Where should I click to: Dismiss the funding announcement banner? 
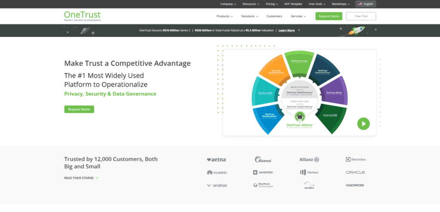pos(299,30)
